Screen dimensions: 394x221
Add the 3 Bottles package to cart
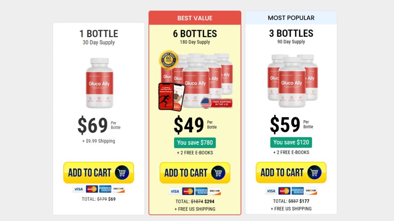282,173
